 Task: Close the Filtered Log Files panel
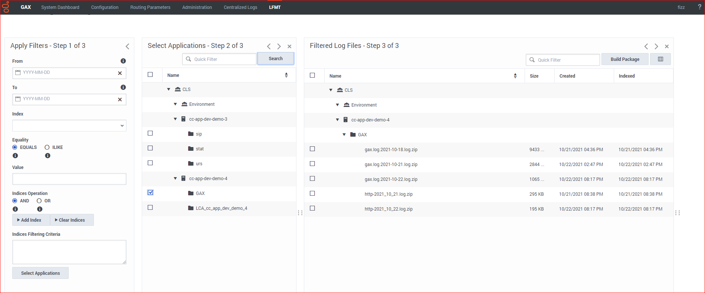[x=667, y=46]
